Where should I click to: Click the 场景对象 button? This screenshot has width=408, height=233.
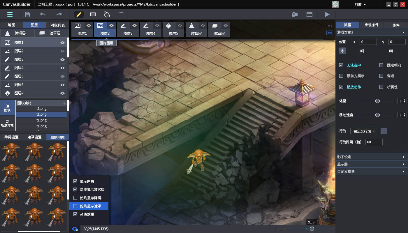click(8, 123)
